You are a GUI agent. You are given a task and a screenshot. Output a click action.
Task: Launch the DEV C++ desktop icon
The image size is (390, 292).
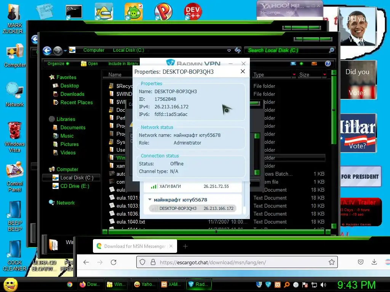[x=193, y=12]
